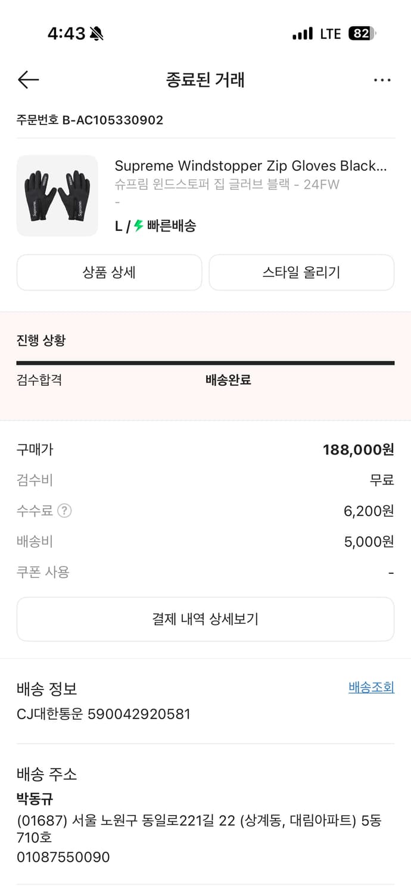Tap the 스타일 올리기 button
The width and height of the screenshot is (411, 893).
[301, 272]
